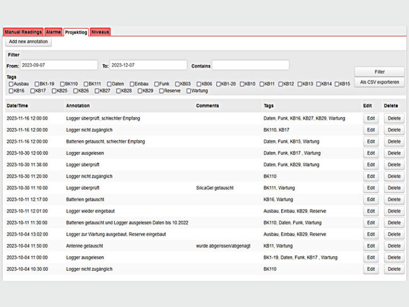Toggle the Wartung tag checkbox
The width and height of the screenshot is (409, 307).
coord(189,91)
